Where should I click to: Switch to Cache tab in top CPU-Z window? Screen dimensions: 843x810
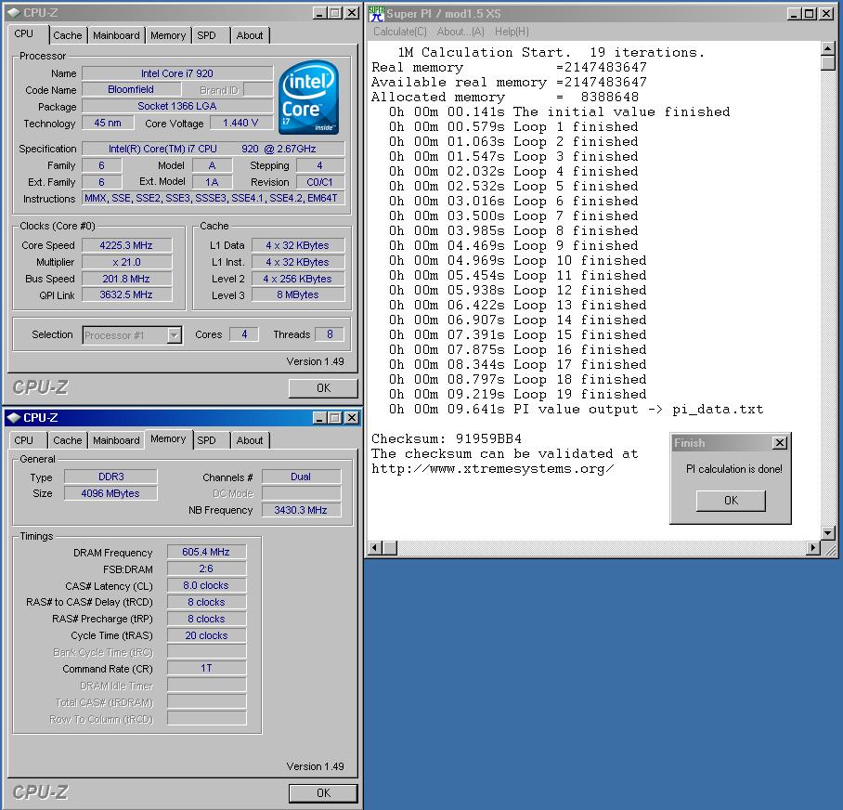(68, 35)
